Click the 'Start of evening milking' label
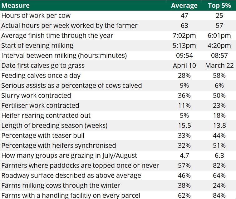The height and width of the screenshot is (199, 236). click(37, 45)
